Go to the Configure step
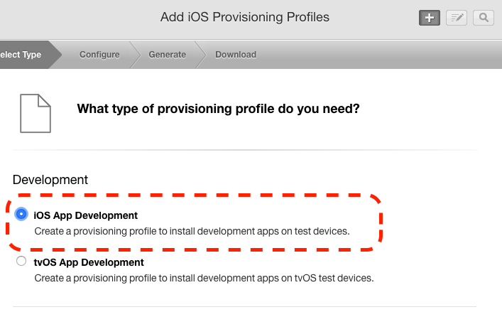This screenshot has width=502, height=312. (x=99, y=55)
